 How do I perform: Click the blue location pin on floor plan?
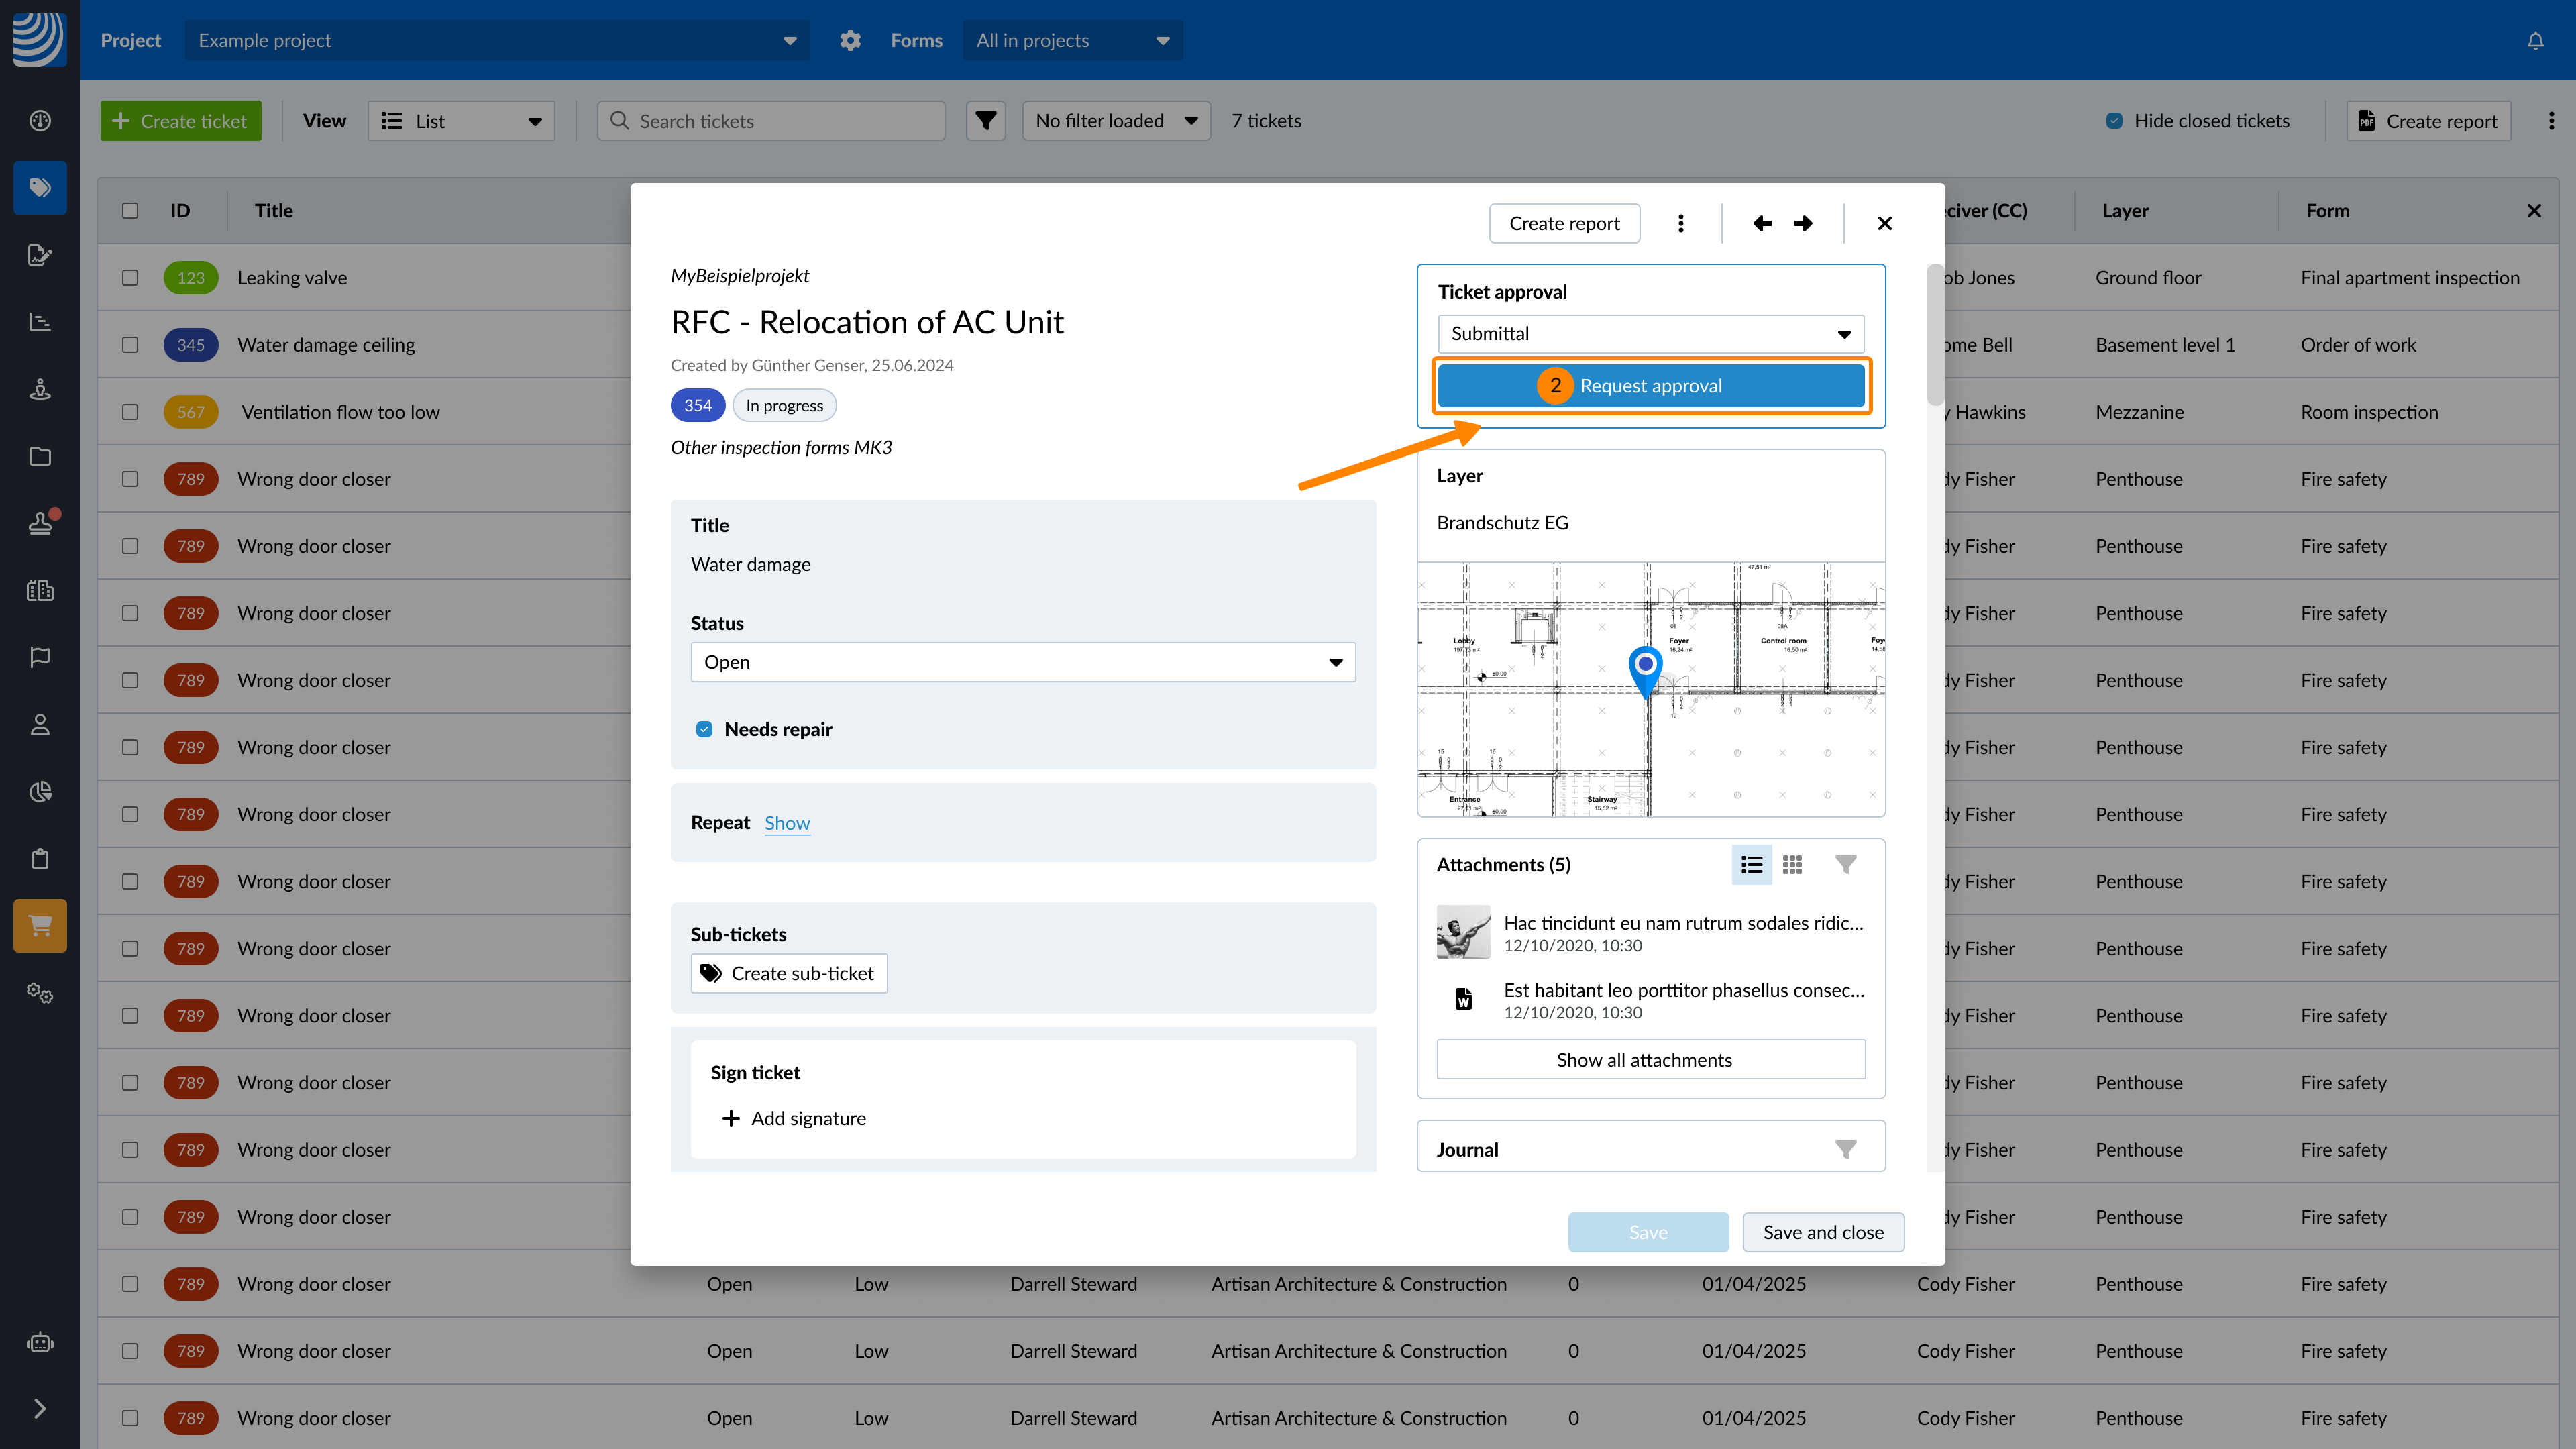(1645, 667)
